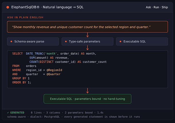Viewport: 175px width, 123px height.
Task: Click the schema-aware footer entry
Action: tap(16, 117)
